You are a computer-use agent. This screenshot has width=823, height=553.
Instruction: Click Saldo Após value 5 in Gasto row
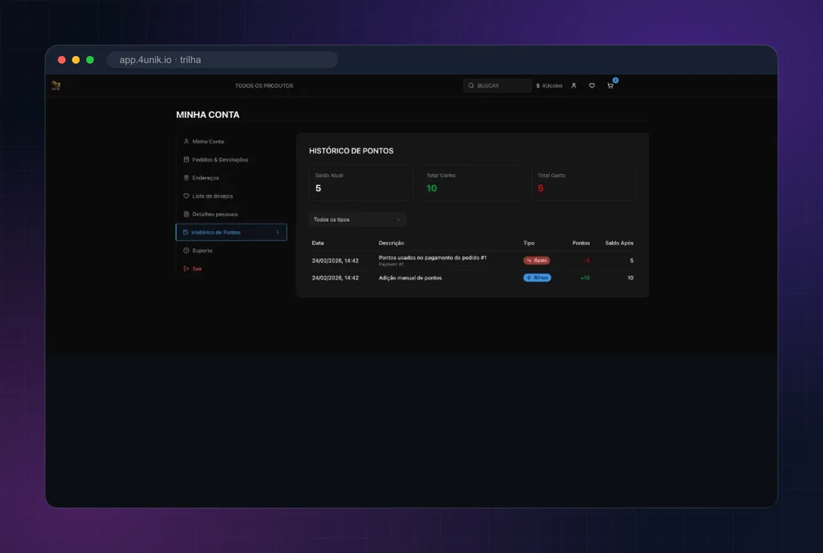[631, 260]
